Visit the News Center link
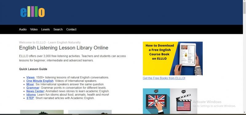The width and height of the screenshot is (246, 115). pyautogui.click(x=35, y=91)
